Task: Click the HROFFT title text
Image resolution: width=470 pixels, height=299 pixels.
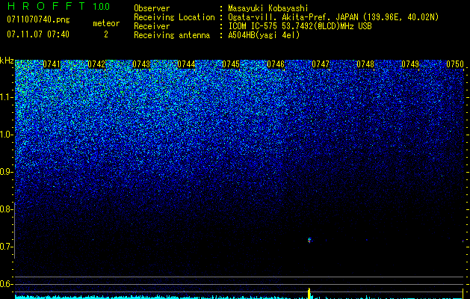Action: point(46,6)
